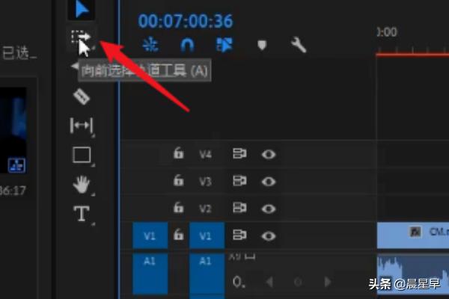Select the Track Select Forward tool
449x299 pixels.
click(81, 38)
